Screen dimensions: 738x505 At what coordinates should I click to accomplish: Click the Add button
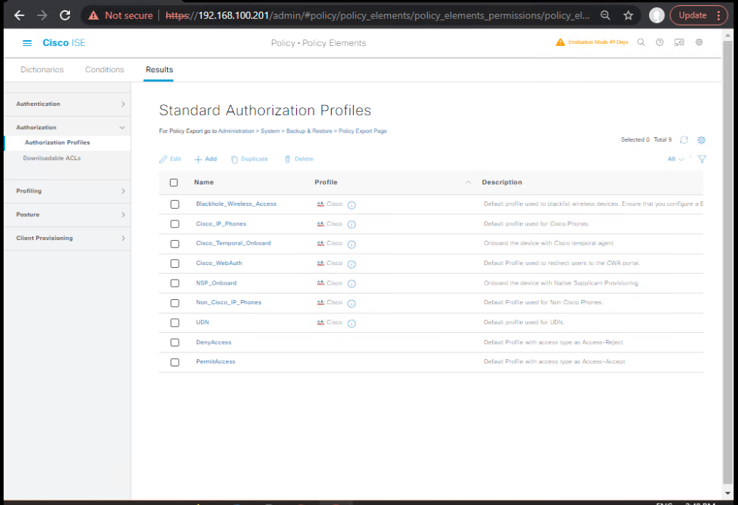206,159
